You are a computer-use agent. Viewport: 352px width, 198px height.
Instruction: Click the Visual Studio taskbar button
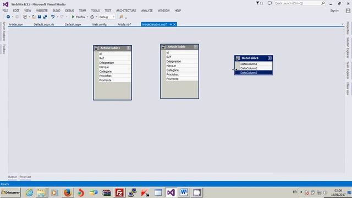pyautogui.click(x=171, y=193)
